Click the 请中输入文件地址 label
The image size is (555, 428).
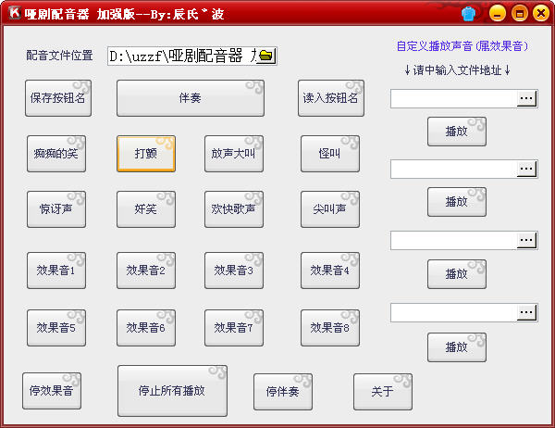(x=457, y=70)
